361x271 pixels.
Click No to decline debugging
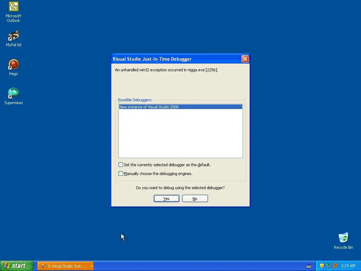click(195, 198)
